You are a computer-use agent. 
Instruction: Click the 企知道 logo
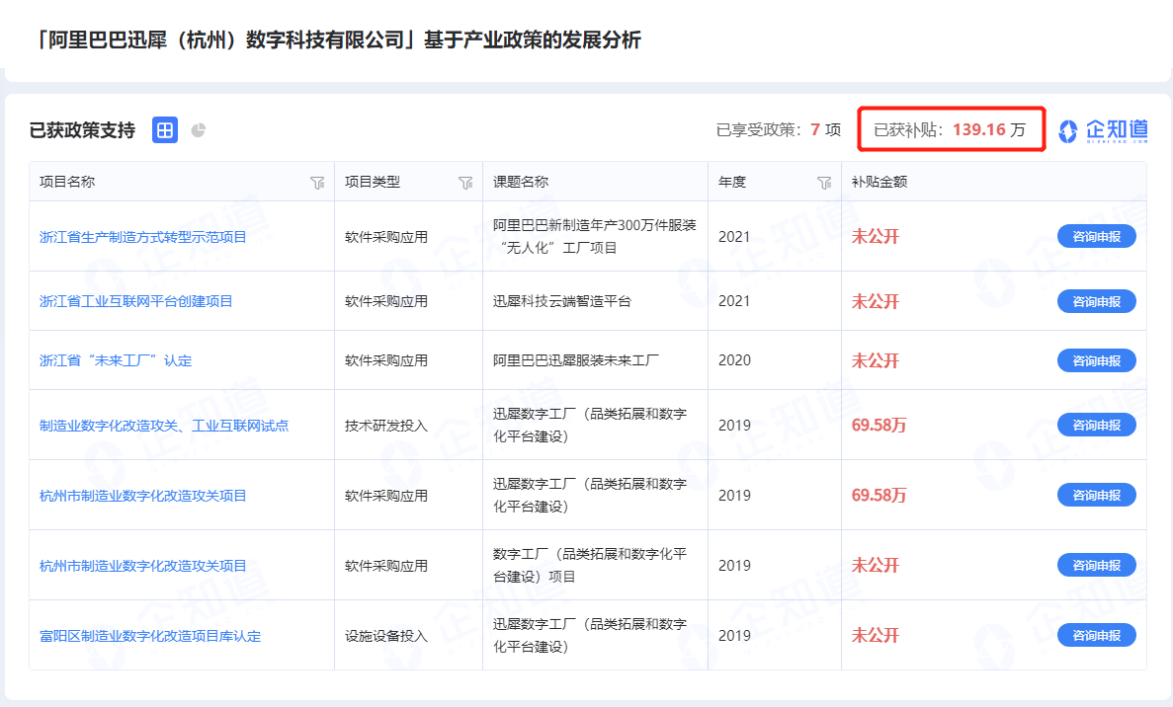pos(1104,130)
